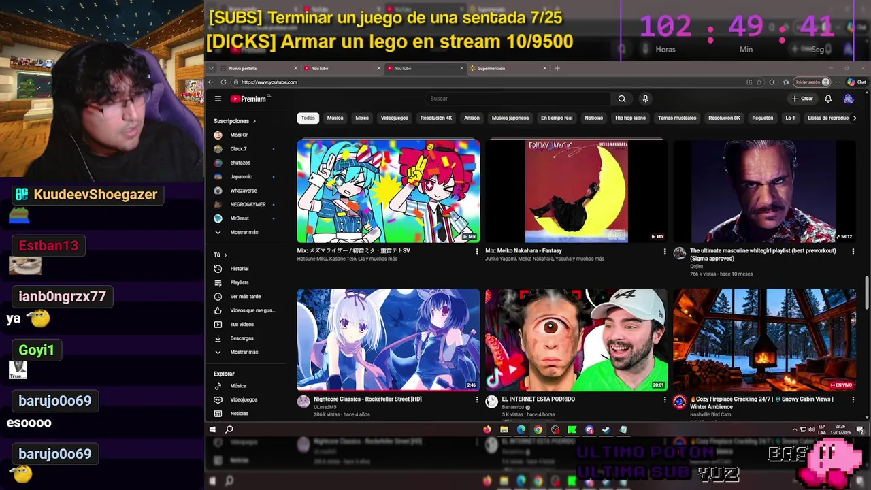Open Descargas in the sidebar
This screenshot has width=871, height=490.
click(x=242, y=338)
